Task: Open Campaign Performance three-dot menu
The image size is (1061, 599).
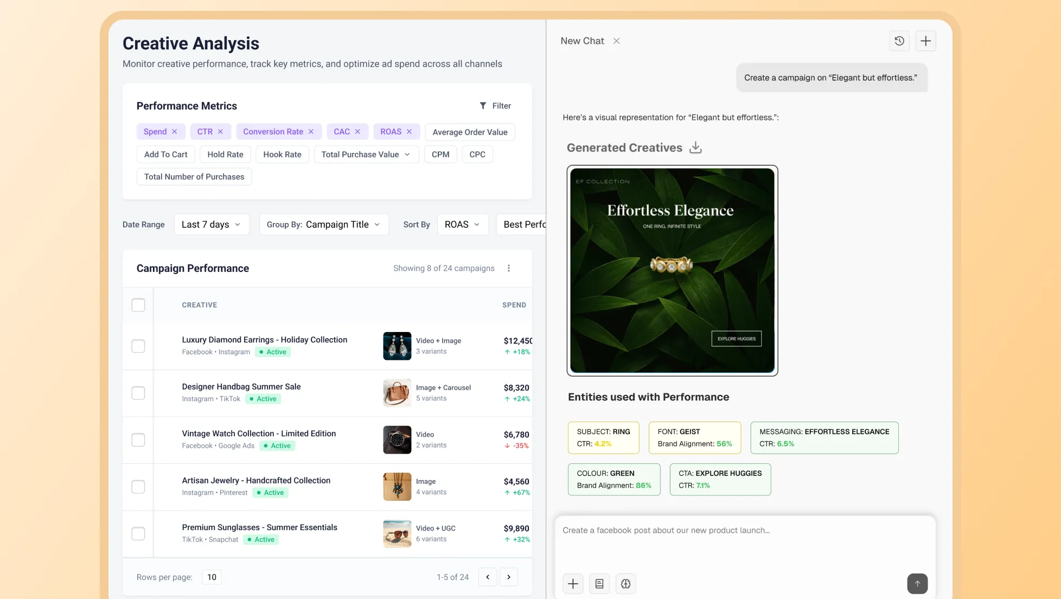Action: pos(508,268)
